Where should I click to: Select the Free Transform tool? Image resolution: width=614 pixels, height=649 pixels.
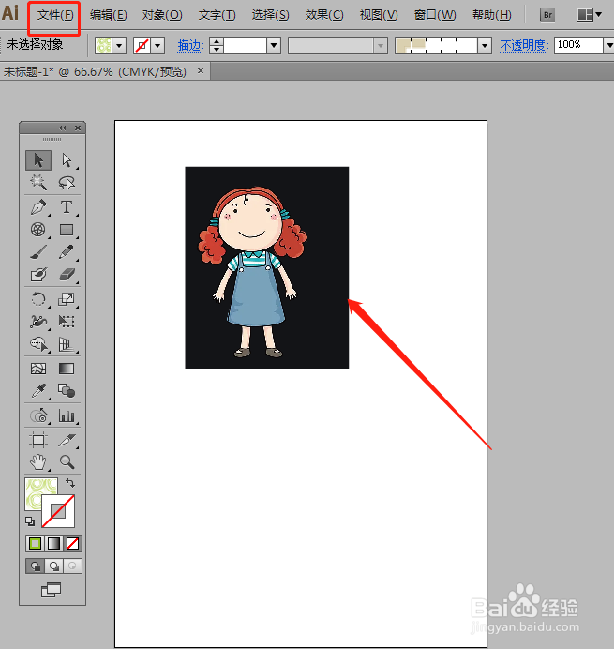(67, 321)
